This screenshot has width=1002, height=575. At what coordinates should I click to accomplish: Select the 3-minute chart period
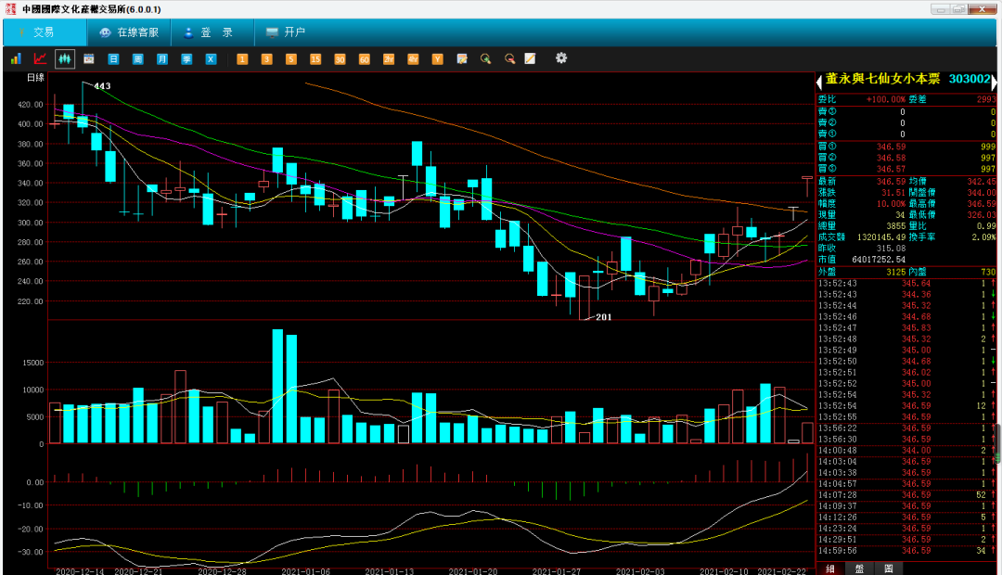266,58
